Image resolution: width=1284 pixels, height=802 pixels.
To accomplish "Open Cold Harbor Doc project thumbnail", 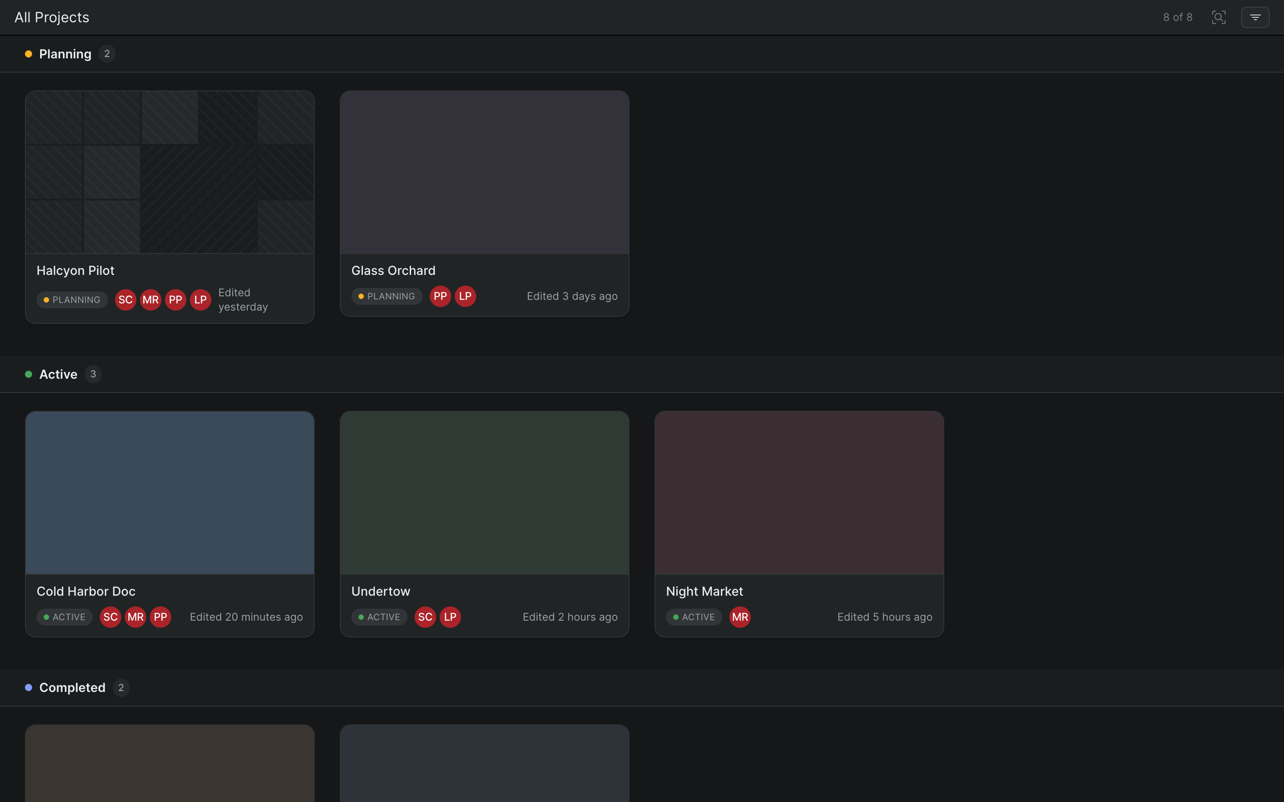I will tap(170, 493).
